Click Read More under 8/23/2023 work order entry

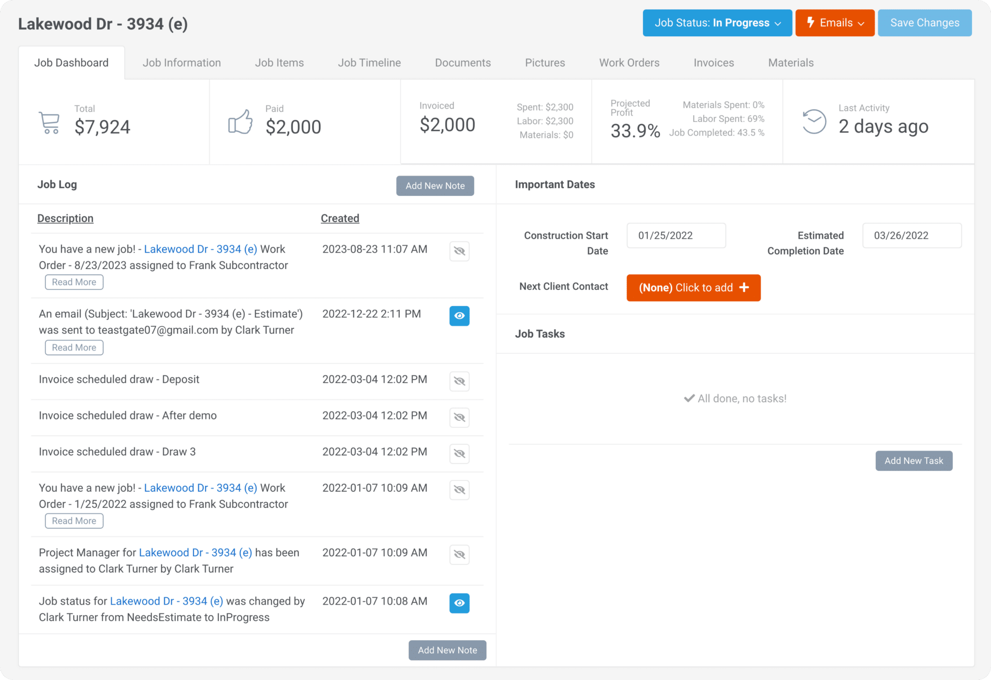(x=74, y=282)
